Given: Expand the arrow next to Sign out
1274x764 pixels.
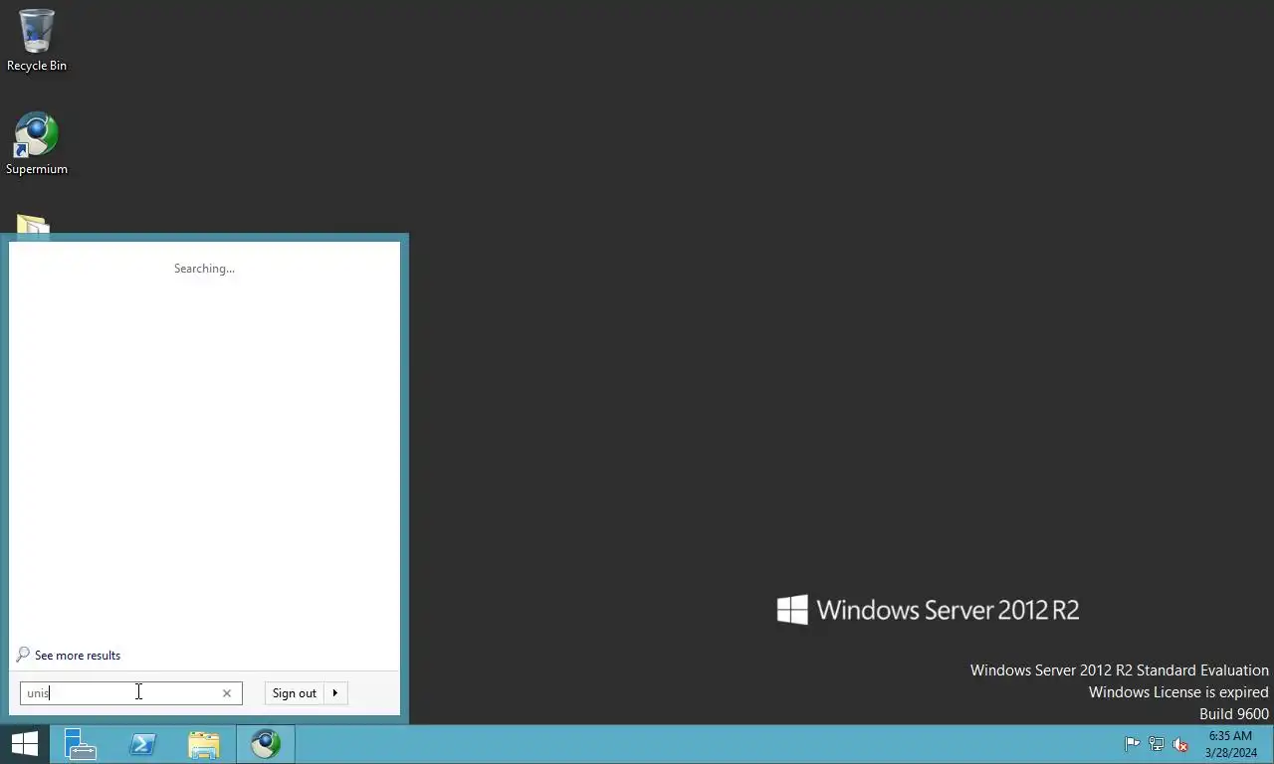Looking at the screenshot, I should (335, 693).
